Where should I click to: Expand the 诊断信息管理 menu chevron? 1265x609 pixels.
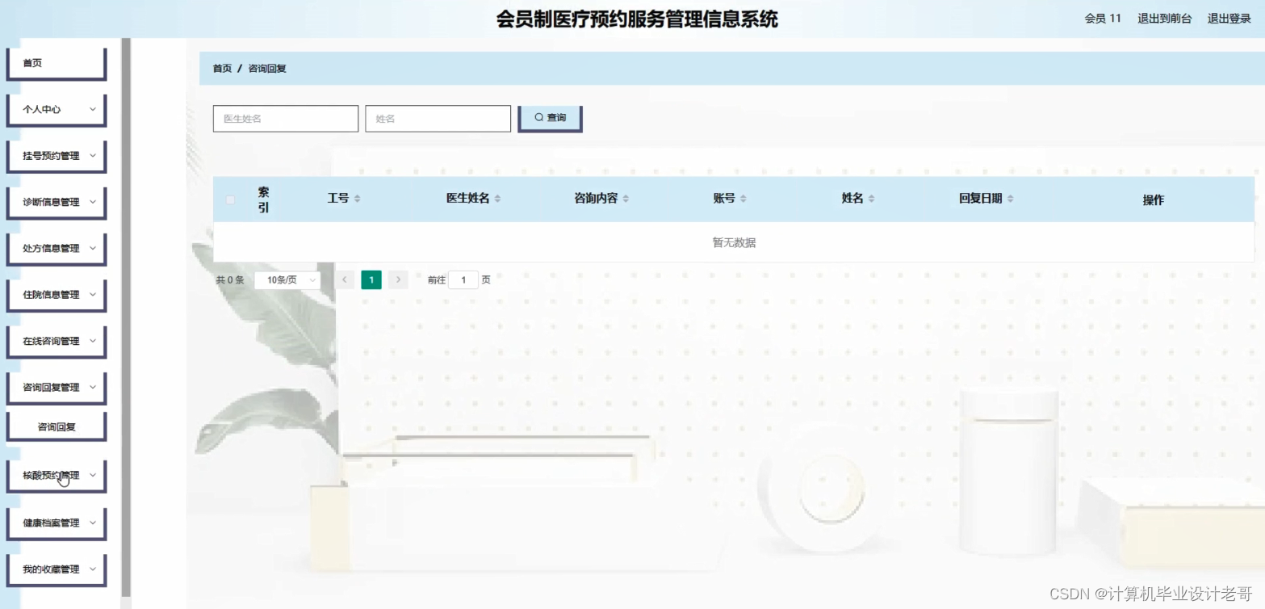(x=92, y=202)
